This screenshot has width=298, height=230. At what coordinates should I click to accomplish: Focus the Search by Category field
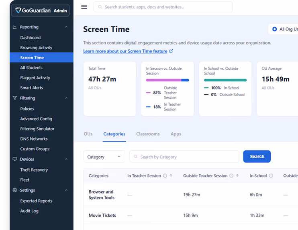click(x=184, y=157)
